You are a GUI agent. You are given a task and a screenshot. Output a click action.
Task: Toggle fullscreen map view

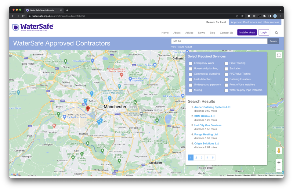tap(279, 55)
